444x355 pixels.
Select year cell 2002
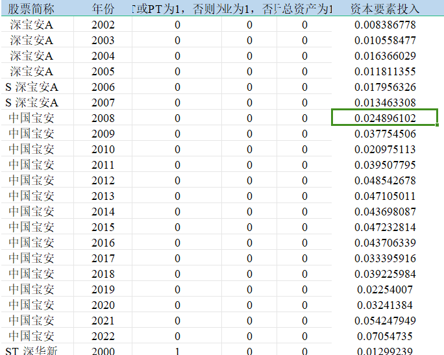[103, 25]
